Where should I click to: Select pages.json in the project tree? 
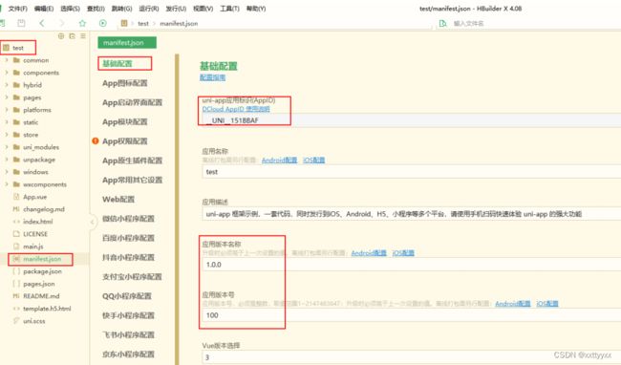39,284
